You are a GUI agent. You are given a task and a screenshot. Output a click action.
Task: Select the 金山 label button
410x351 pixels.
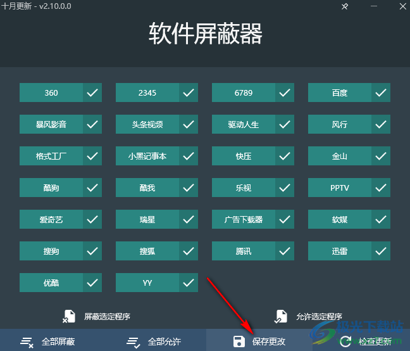coord(340,156)
